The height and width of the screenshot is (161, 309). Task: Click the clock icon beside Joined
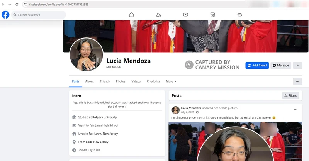74,150
